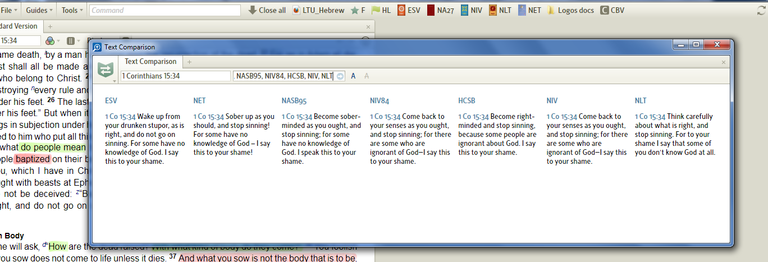Image resolution: width=768 pixels, height=262 pixels.
Task: Open the visual filters colored circles dropdown
Action: click(x=52, y=40)
